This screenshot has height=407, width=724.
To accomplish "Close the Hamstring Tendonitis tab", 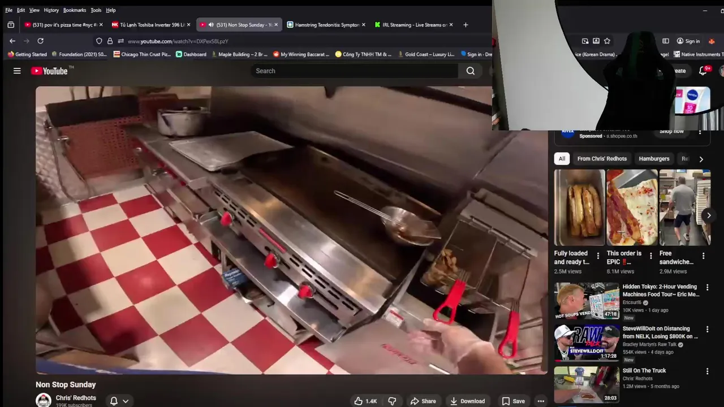I will [363, 25].
